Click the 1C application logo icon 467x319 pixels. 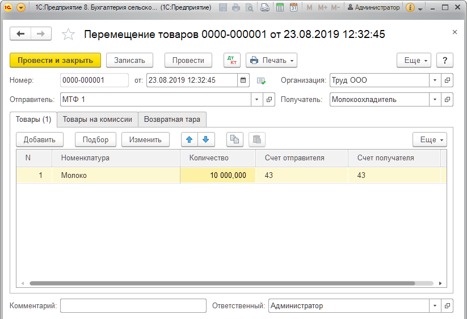tap(8, 7)
